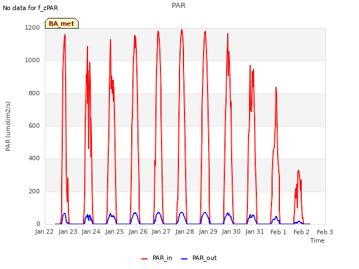Click the PAR (umol/m2/s) axis title
359x269 pixels.
tap(8, 126)
